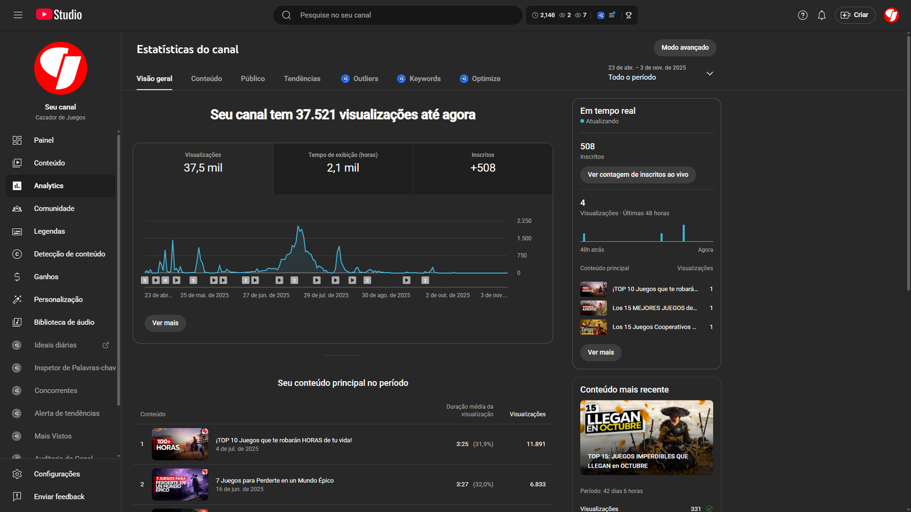
Task: Click the help question mark icon
Action: 803,15
